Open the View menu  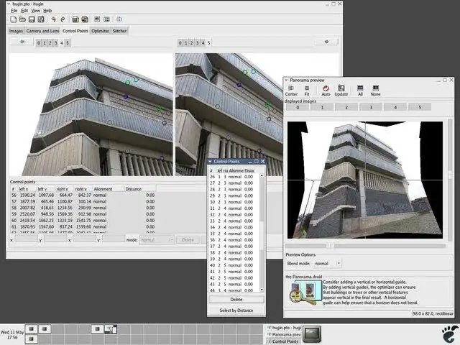point(35,11)
